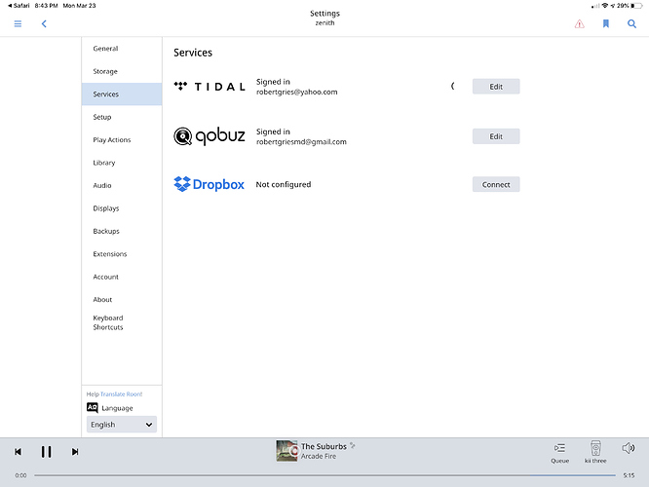The height and width of the screenshot is (487, 649).
Task: Click the TIDAL logo
Action: coord(210,87)
